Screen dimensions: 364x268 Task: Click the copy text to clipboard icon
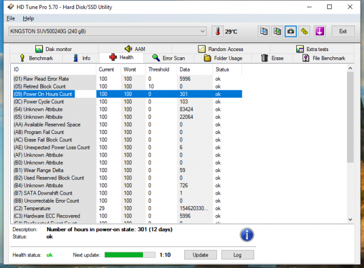pyautogui.click(x=264, y=31)
